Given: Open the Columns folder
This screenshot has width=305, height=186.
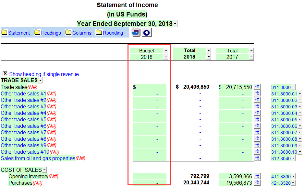Looking at the screenshot, I should 79,33.
